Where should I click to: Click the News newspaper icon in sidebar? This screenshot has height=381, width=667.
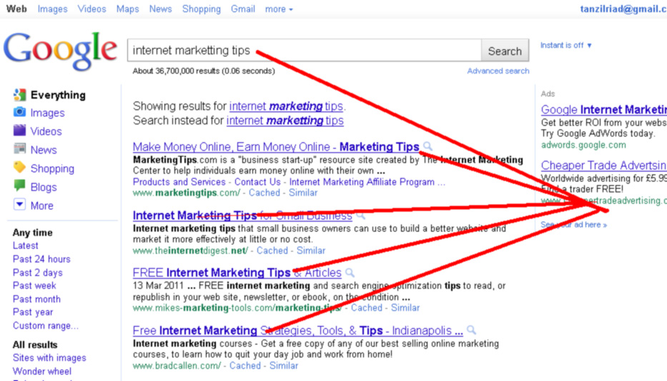pos(19,149)
